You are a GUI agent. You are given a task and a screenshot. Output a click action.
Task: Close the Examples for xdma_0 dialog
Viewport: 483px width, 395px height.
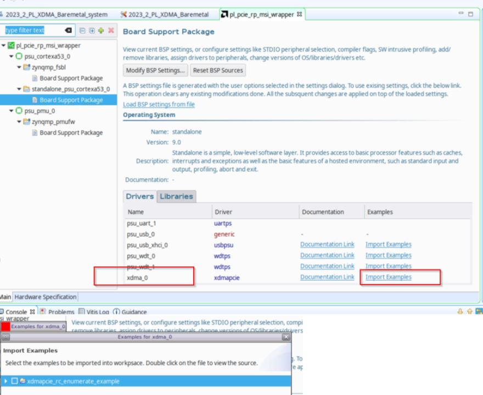coord(285,337)
